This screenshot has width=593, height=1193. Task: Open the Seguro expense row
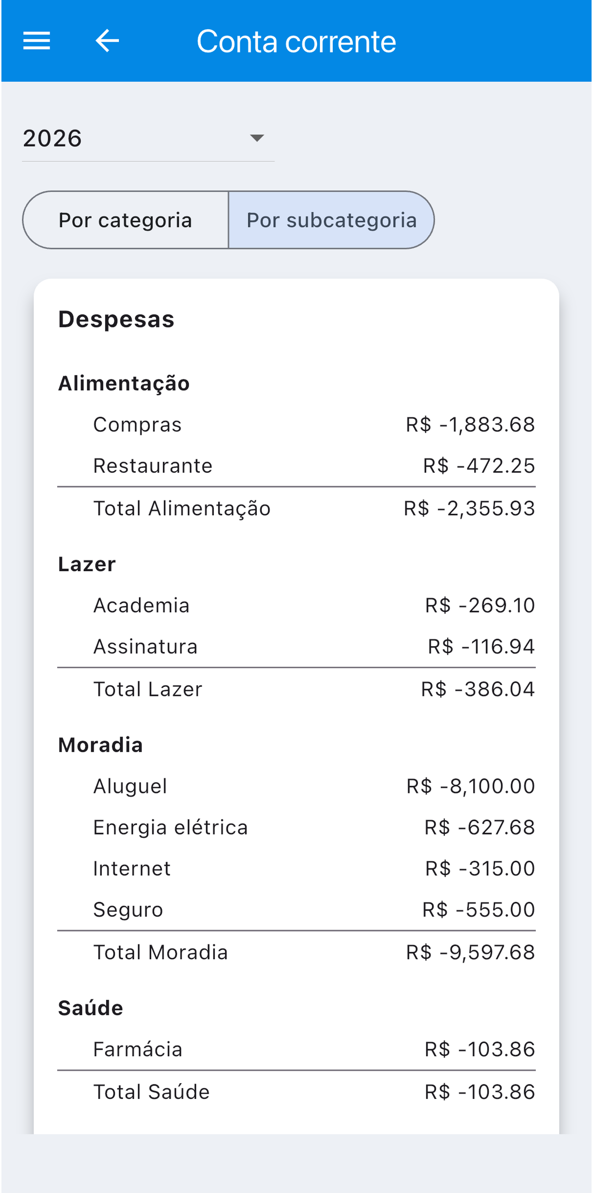(296, 909)
